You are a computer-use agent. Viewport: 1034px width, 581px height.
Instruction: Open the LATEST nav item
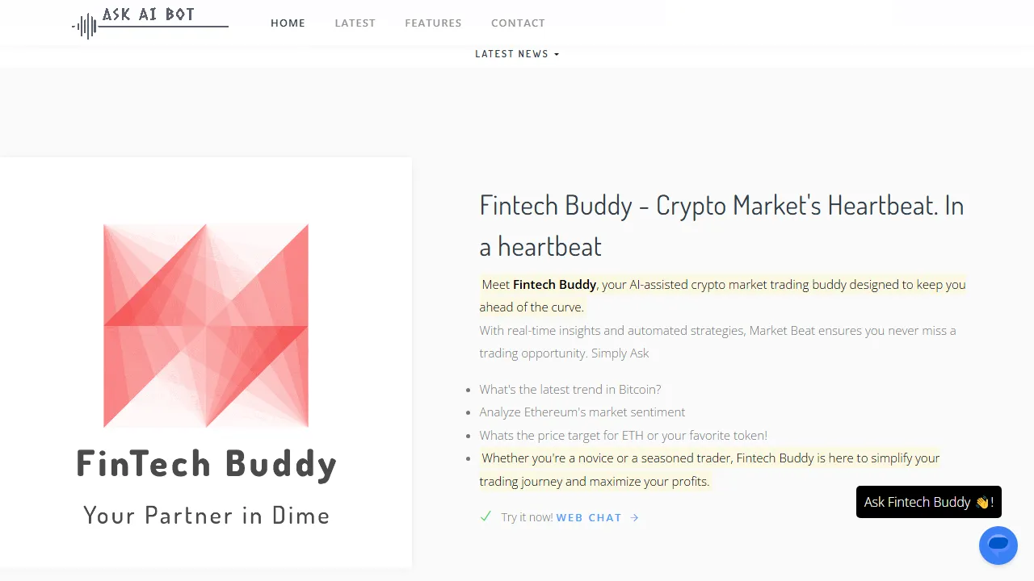click(x=355, y=23)
